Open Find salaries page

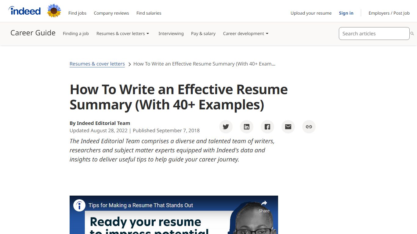pos(149,13)
